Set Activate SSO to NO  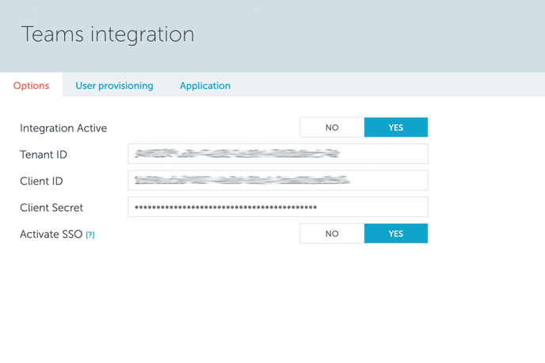click(332, 234)
